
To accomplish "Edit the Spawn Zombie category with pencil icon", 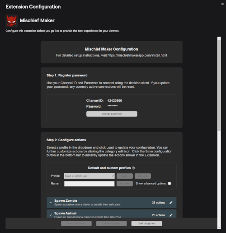I will pos(171,203).
